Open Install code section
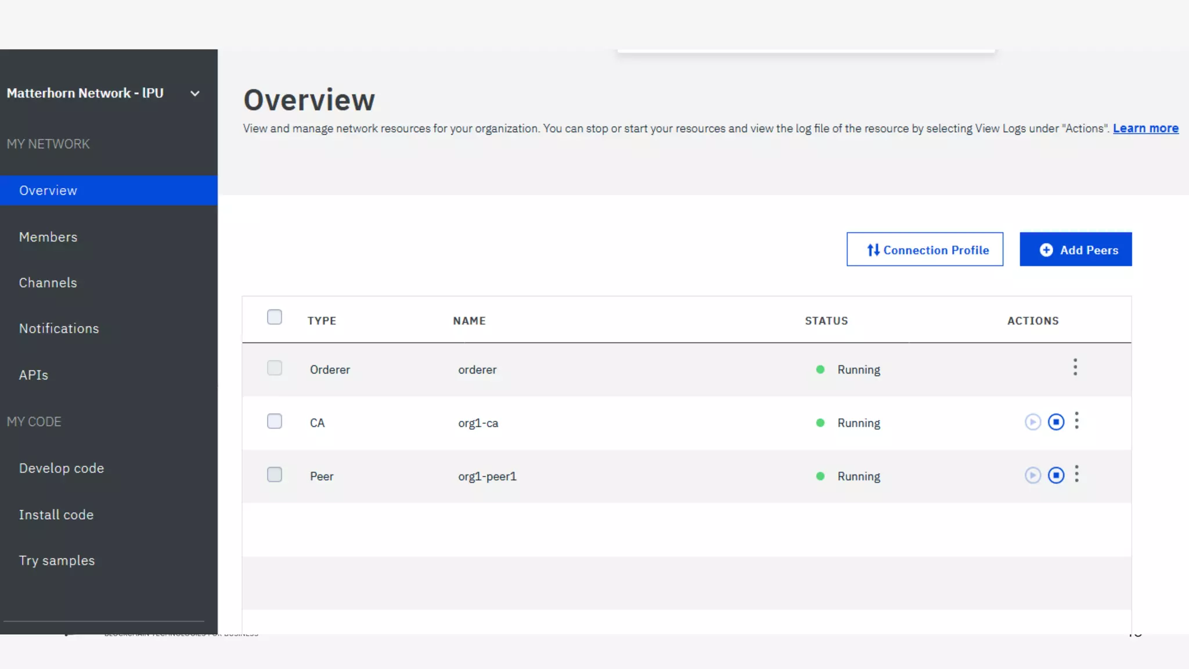This screenshot has height=669, width=1189. click(56, 515)
